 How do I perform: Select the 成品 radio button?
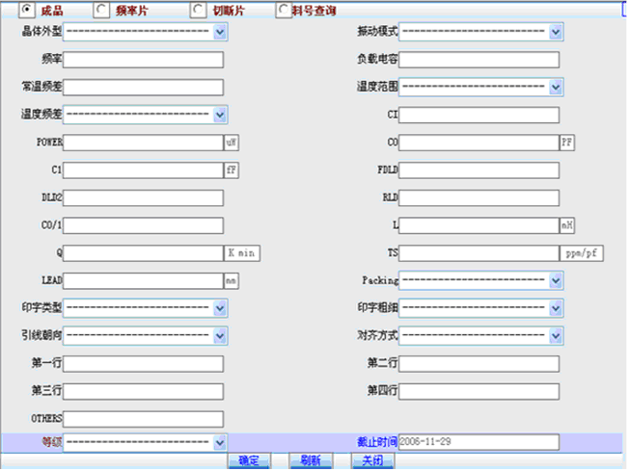(27, 10)
